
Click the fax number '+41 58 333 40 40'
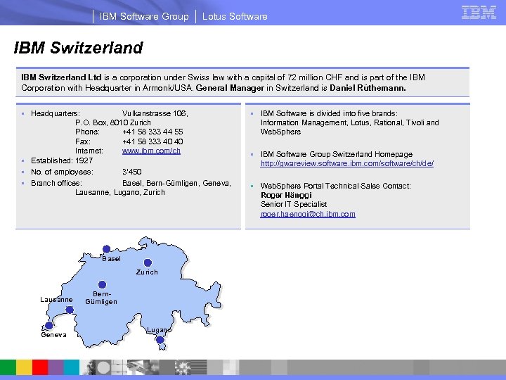point(153,141)
